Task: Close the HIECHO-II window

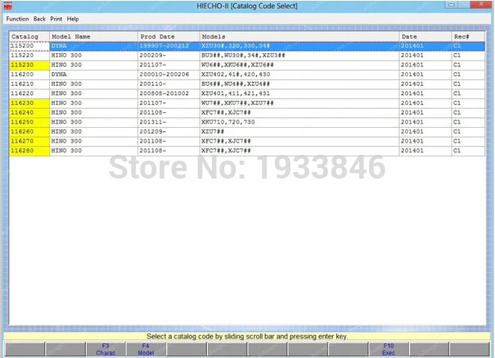Action: point(480,4)
